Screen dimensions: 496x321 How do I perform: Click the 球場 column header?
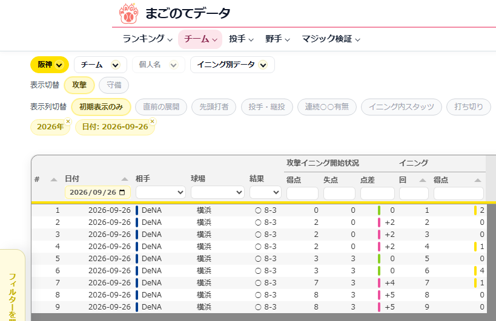[x=198, y=179]
